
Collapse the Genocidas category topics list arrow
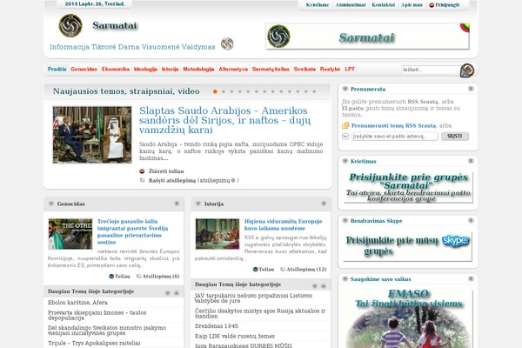click(x=177, y=291)
